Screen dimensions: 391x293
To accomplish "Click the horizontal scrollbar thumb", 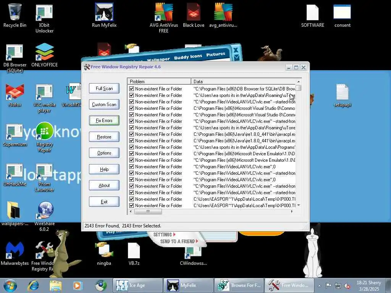I will [148, 211].
